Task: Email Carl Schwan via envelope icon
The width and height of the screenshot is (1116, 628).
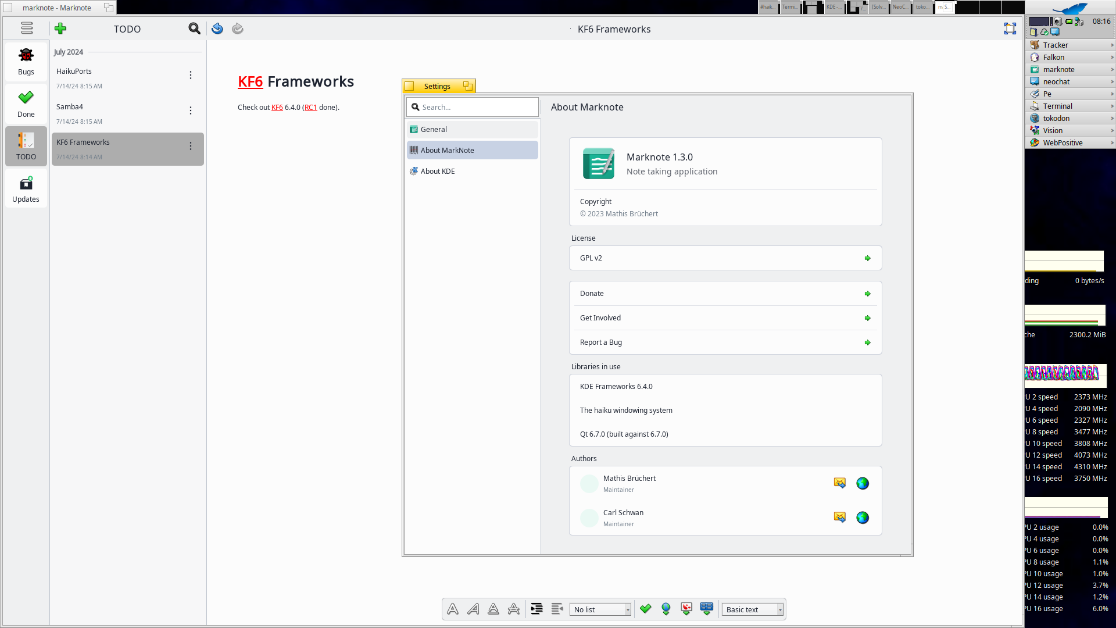Action: [x=840, y=518]
